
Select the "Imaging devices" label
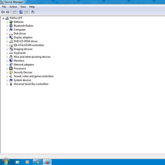pyautogui.click(x=23, y=49)
